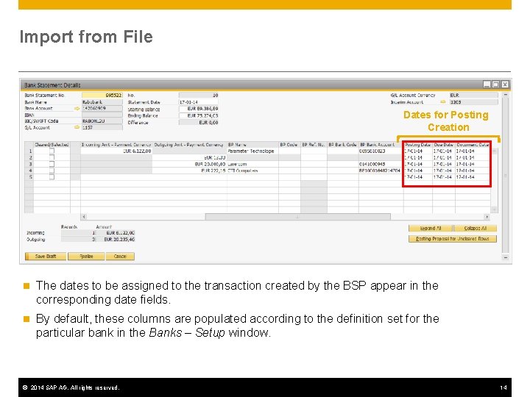Click the BP Name column header

[252, 145]
